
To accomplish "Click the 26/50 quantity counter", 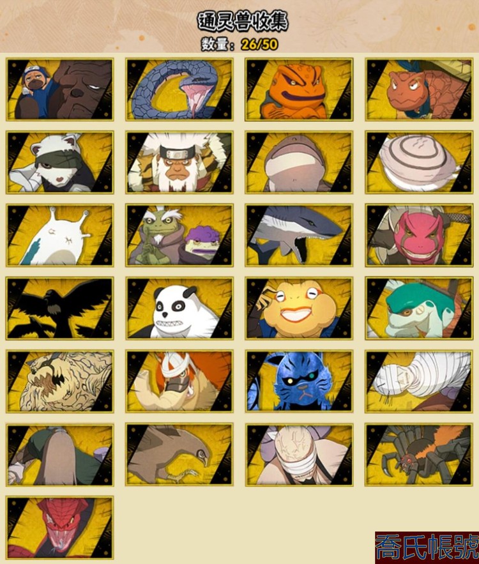I will pos(260,44).
